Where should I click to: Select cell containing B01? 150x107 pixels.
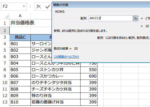click(x=20, y=44)
